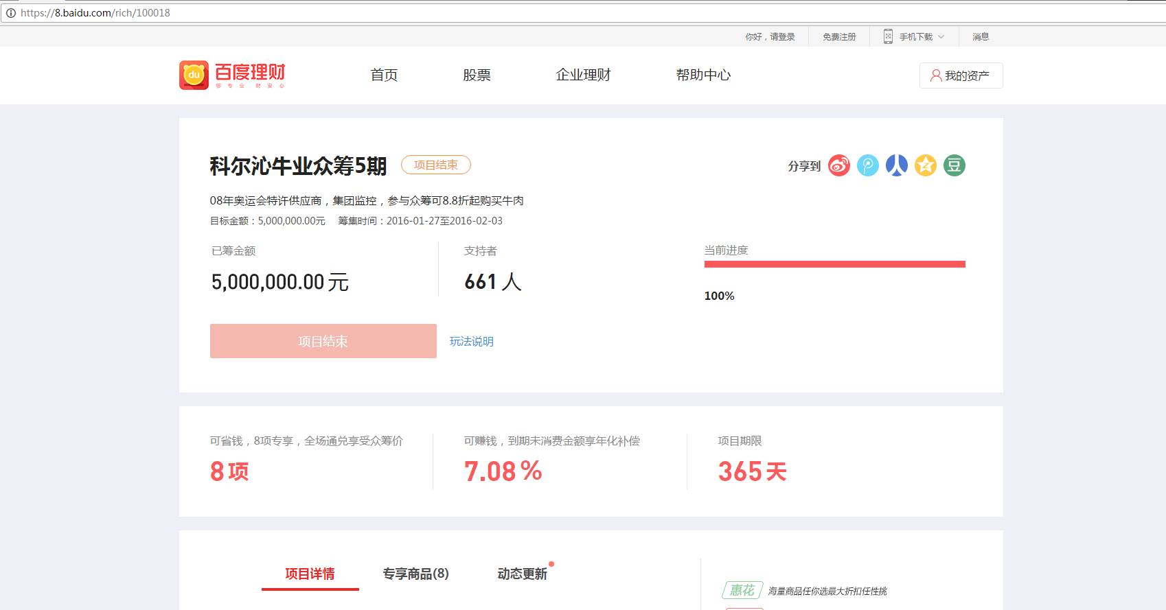Click the 100% progress value
This screenshot has height=610, width=1166.
coord(720,296)
